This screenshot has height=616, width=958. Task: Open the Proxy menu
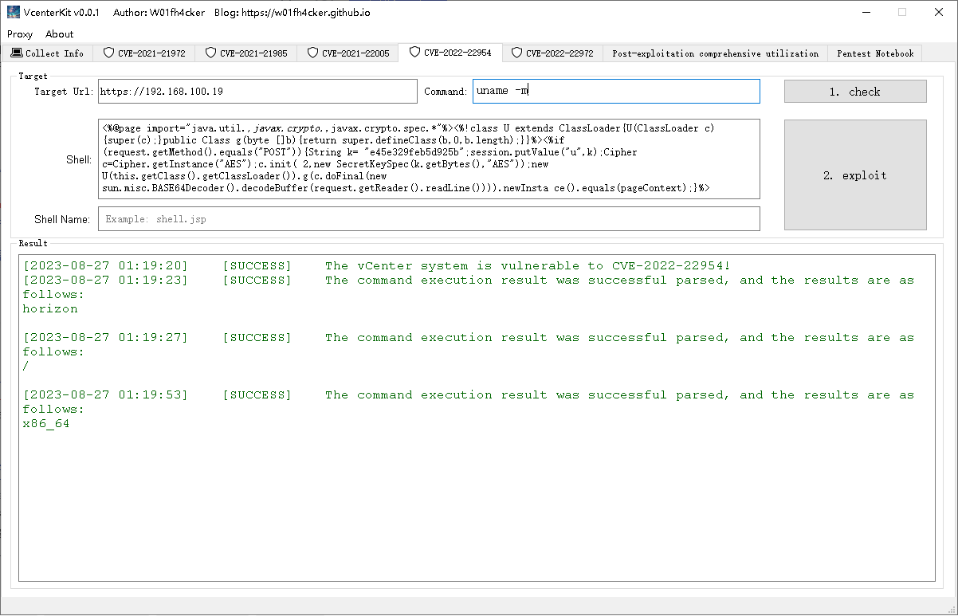pos(20,34)
